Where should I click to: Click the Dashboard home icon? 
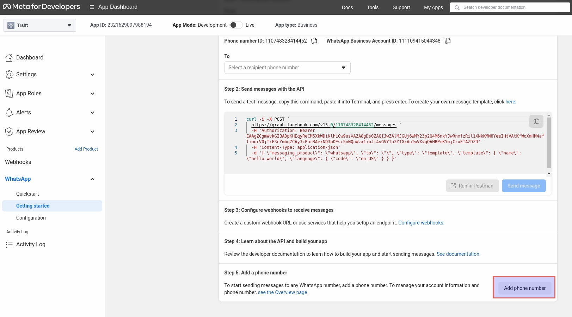(x=9, y=58)
